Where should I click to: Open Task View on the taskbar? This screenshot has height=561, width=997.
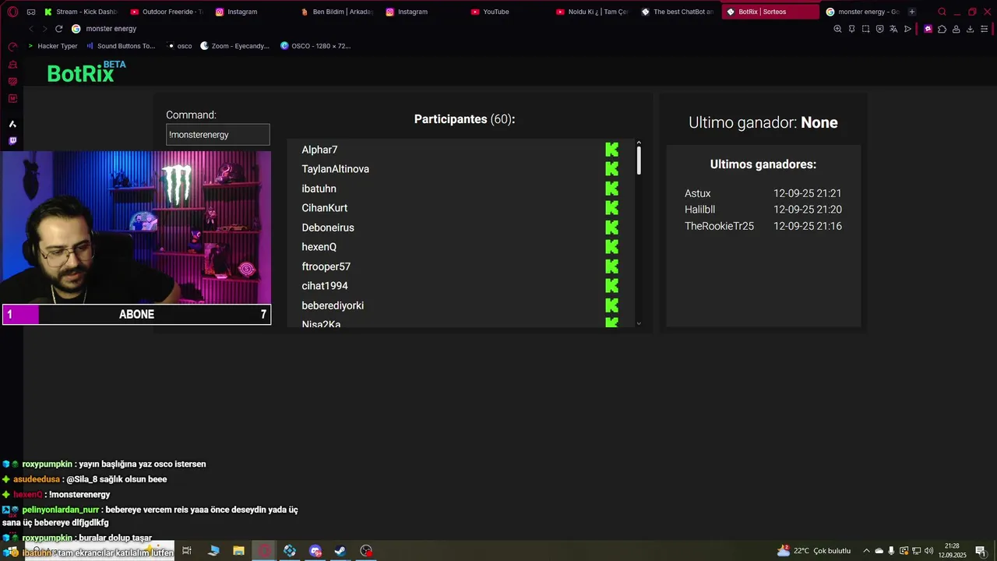tap(187, 551)
